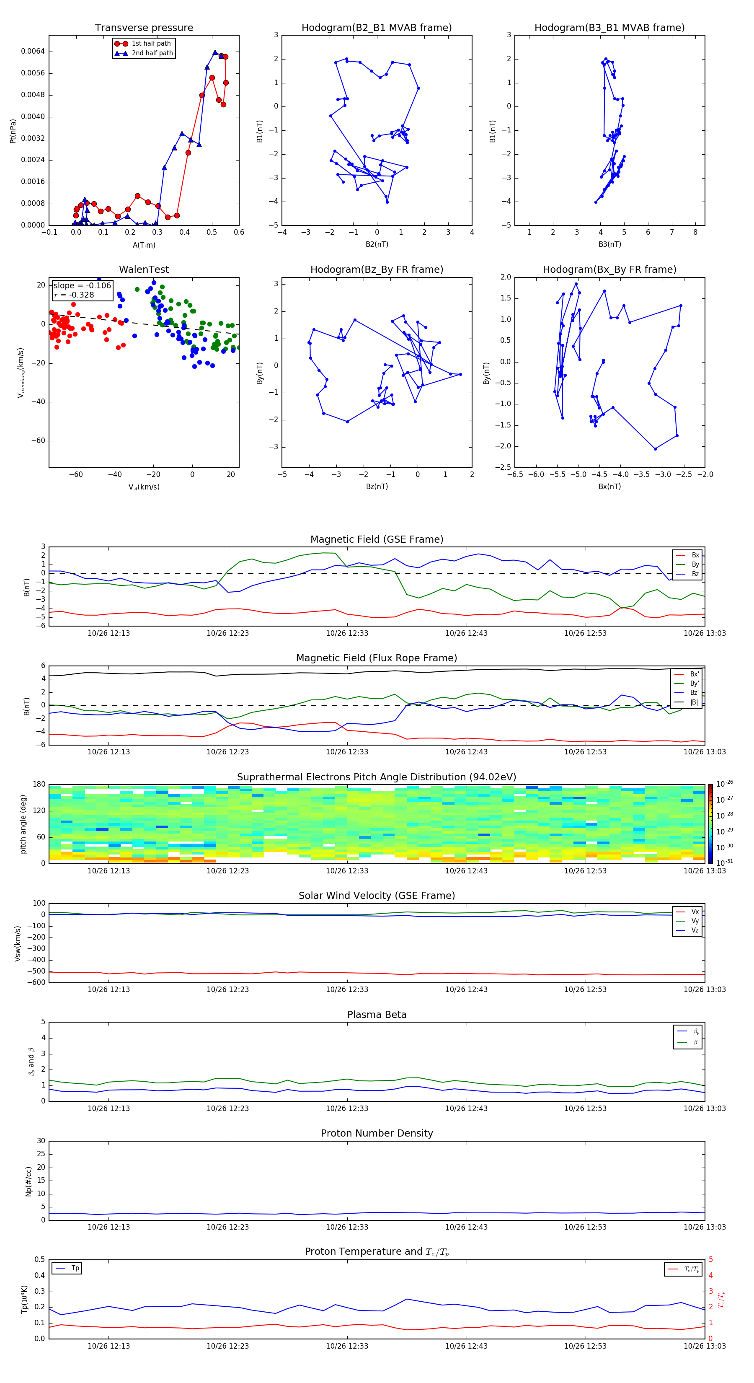Image resolution: width=754 pixels, height=1383 pixels.
Task: Click the "Np(#/cc)" y-axis label
Action: coord(28,1181)
